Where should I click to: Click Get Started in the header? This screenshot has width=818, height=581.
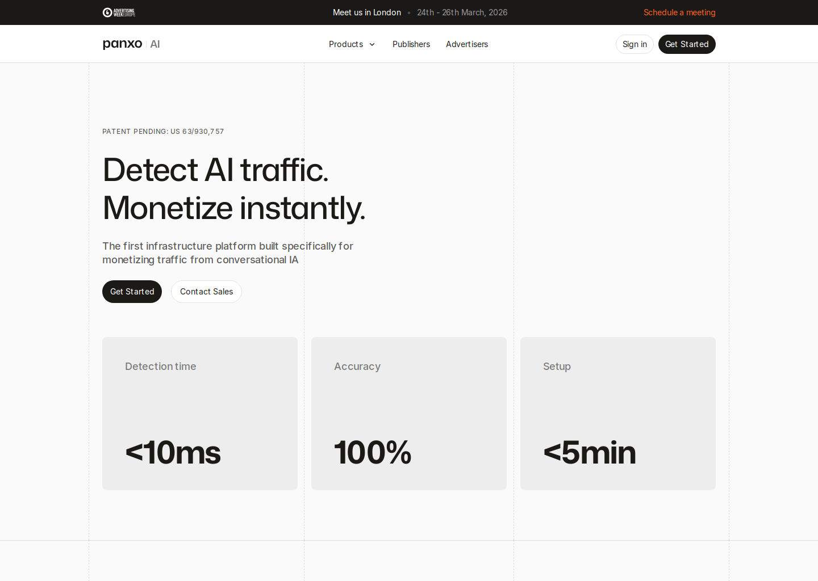click(687, 44)
